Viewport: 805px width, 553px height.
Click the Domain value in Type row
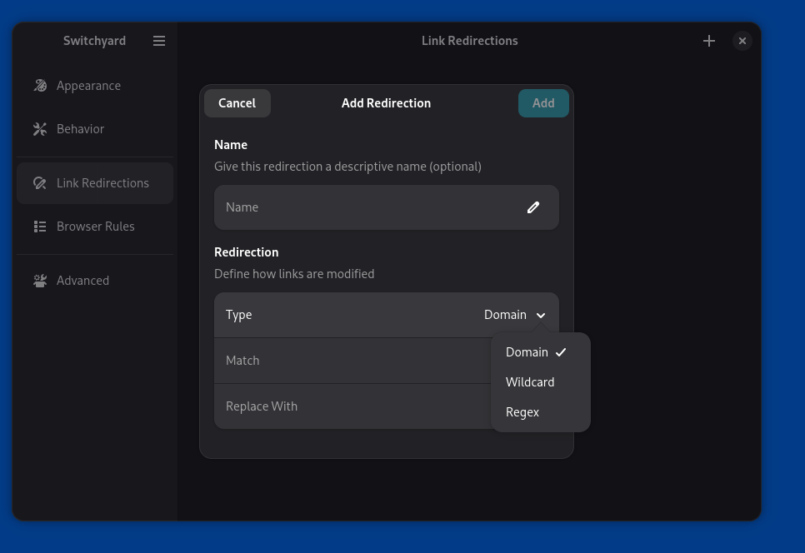pos(505,315)
